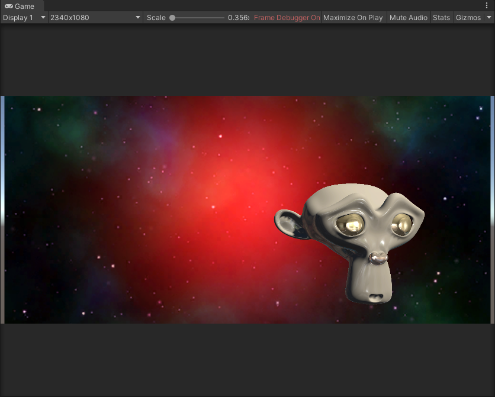The height and width of the screenshot is (397, 495).
Task: Click the Gizmos button
Action: [468, 18]
